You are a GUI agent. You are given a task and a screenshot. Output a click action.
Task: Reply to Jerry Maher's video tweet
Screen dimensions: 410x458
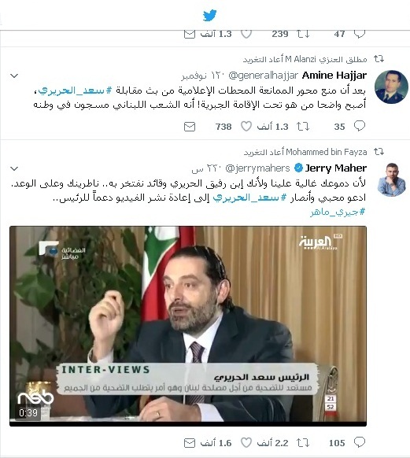tap(360, 442)
